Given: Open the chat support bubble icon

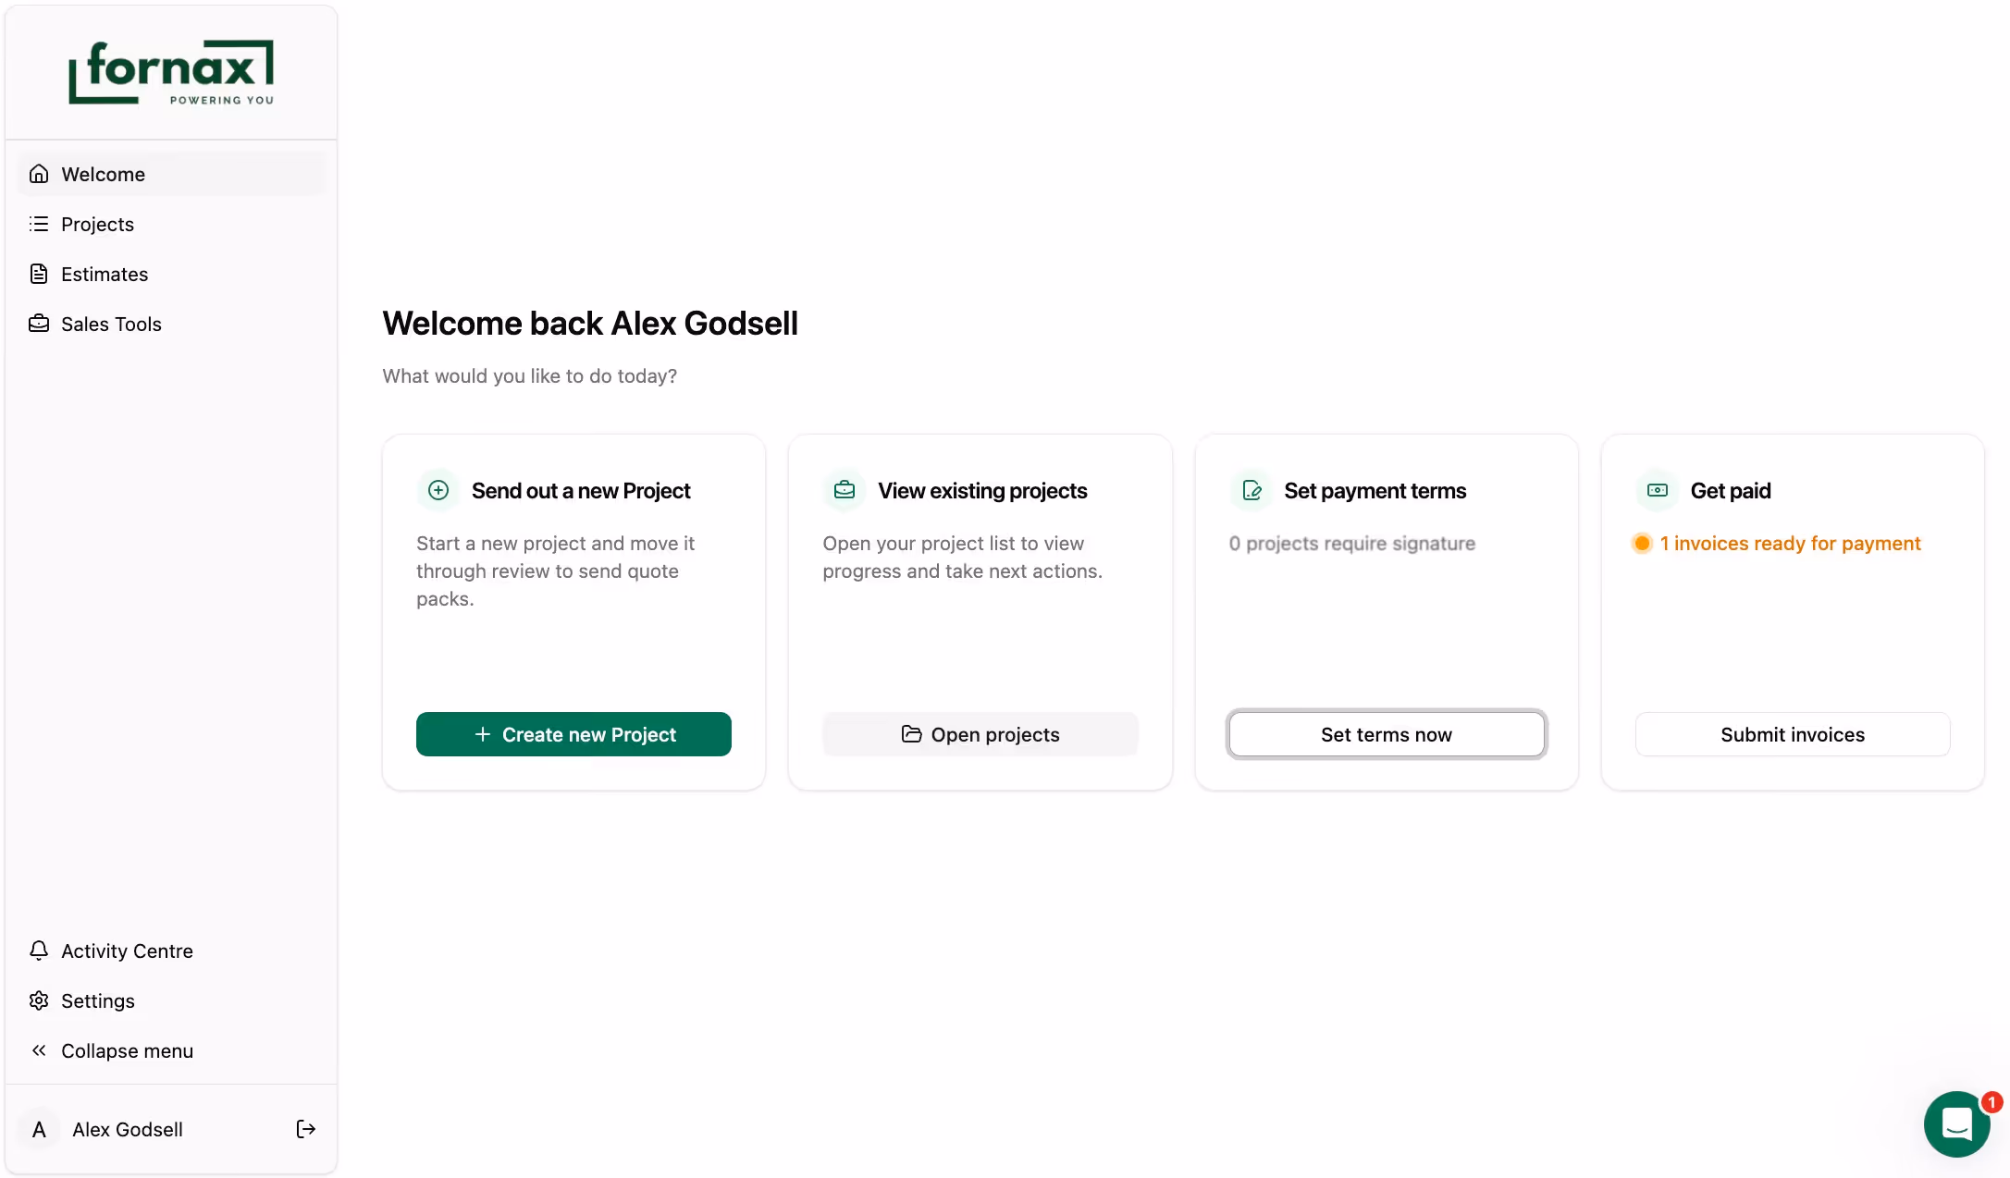Looking at the screenshot, I should point(1956,1123).
